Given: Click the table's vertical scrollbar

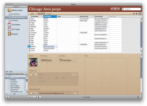Looking at the screenshot, I should pyautogui.click(x=141, y=35).
